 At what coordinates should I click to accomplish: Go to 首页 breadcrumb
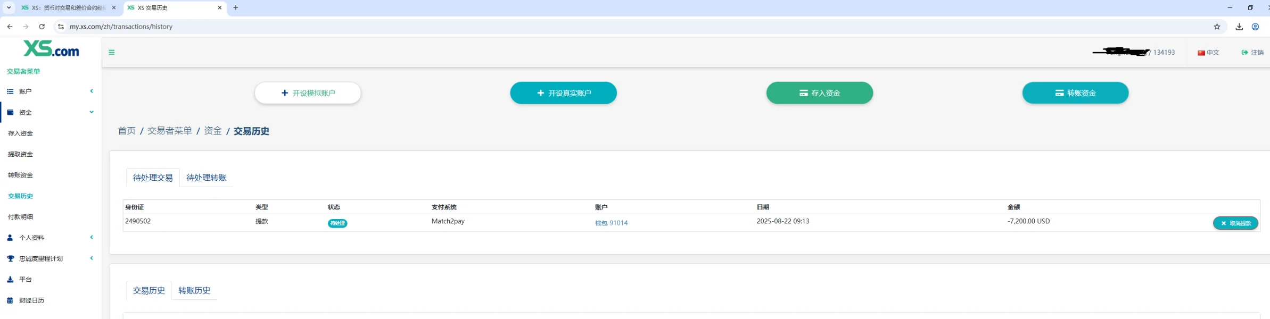point(127,131)
